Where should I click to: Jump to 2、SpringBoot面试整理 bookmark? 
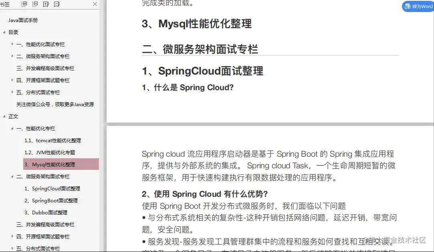51,201
